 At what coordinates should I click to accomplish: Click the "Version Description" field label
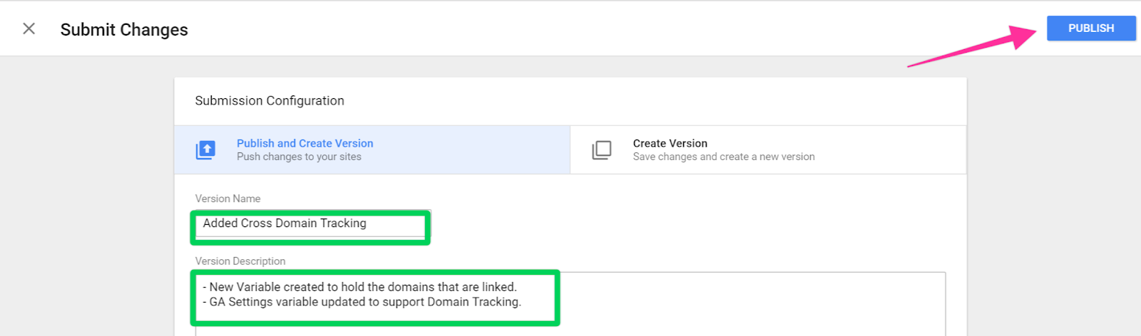[240, 261]
